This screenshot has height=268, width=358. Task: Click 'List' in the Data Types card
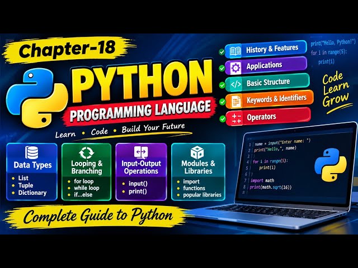[x=23, y=178]
